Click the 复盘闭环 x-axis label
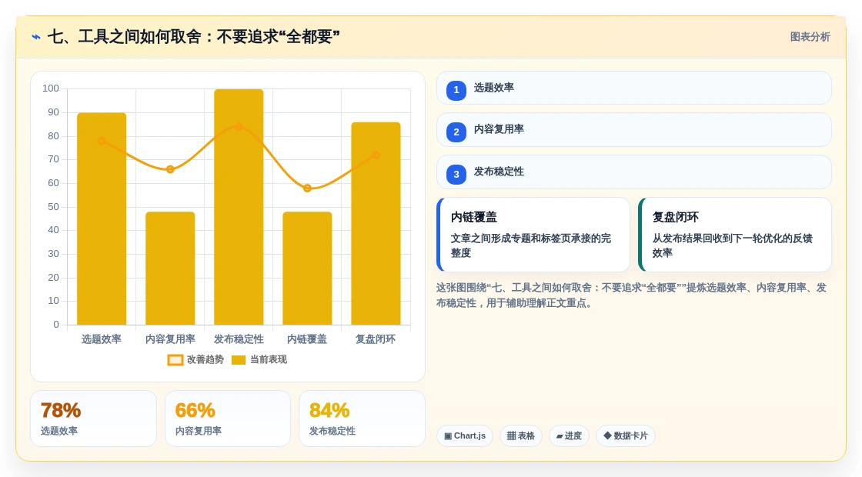The width and height of the screenshot is (862, 477). pos(376,339)
